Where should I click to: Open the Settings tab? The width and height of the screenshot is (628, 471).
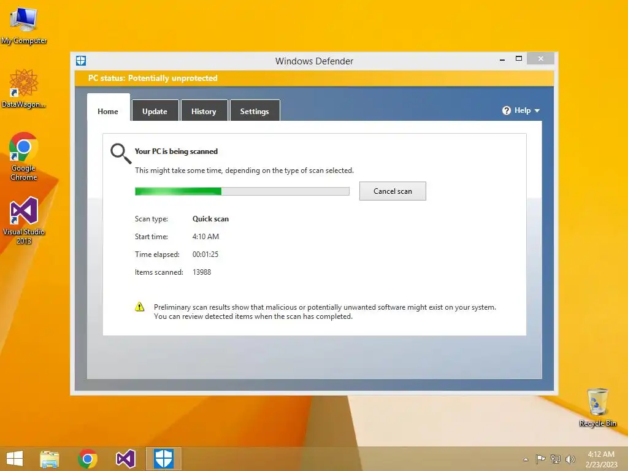point(255,112)
